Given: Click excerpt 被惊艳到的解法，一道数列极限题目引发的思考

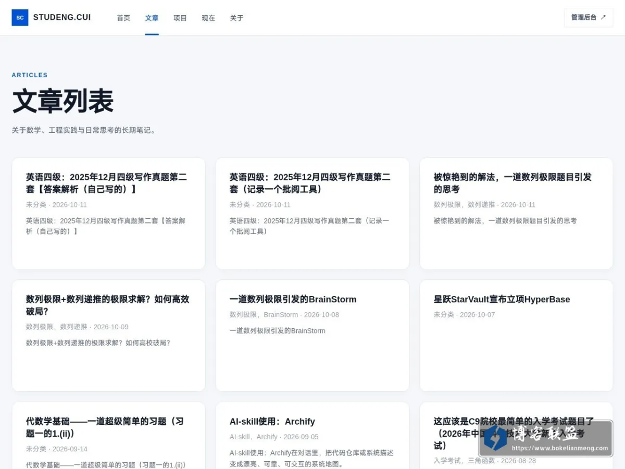Looking at the screenshot, I should pos(505,220).
